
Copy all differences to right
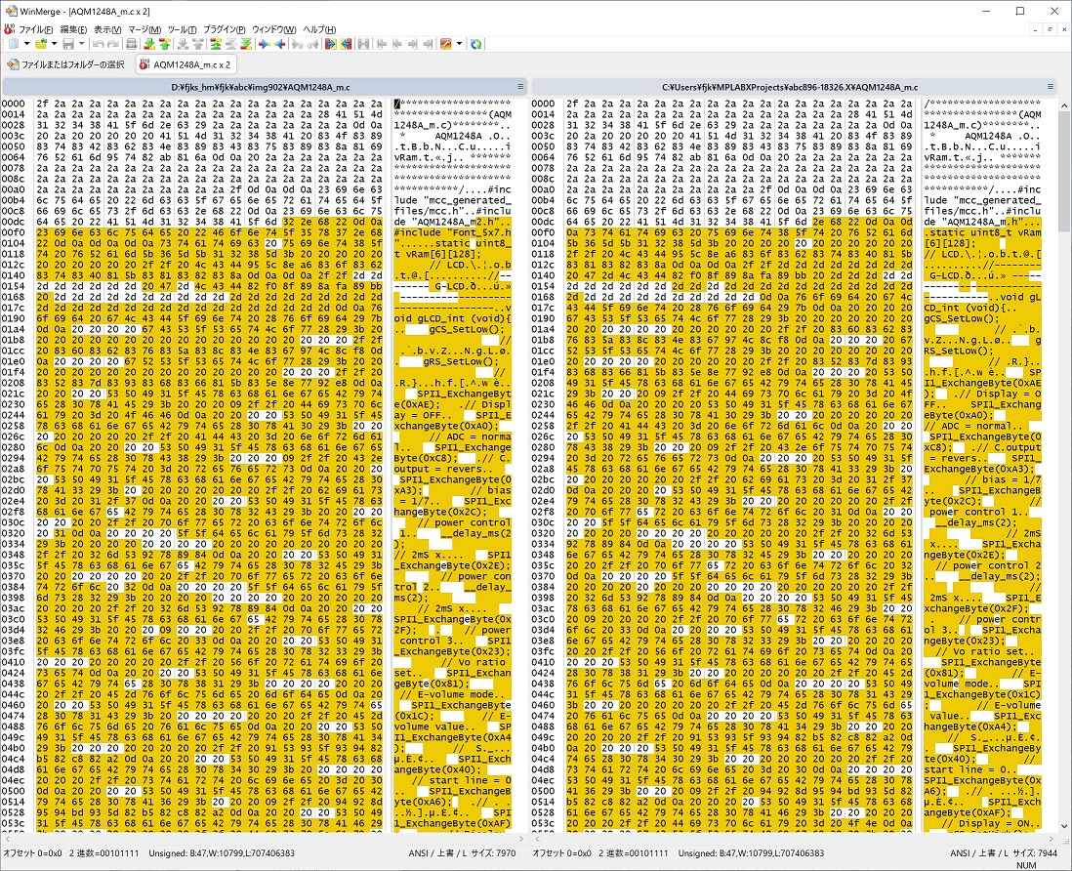(x=330, y=44)
